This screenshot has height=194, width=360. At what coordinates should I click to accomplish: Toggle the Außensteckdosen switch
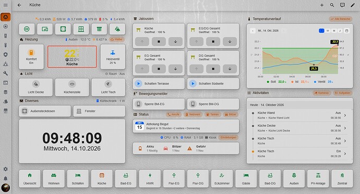tap(45, 111)
